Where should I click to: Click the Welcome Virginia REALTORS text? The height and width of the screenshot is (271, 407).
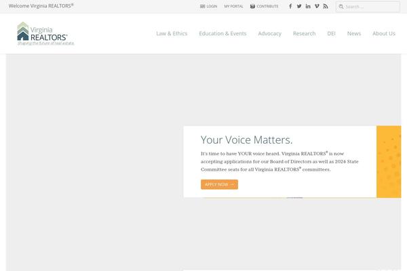41,5
